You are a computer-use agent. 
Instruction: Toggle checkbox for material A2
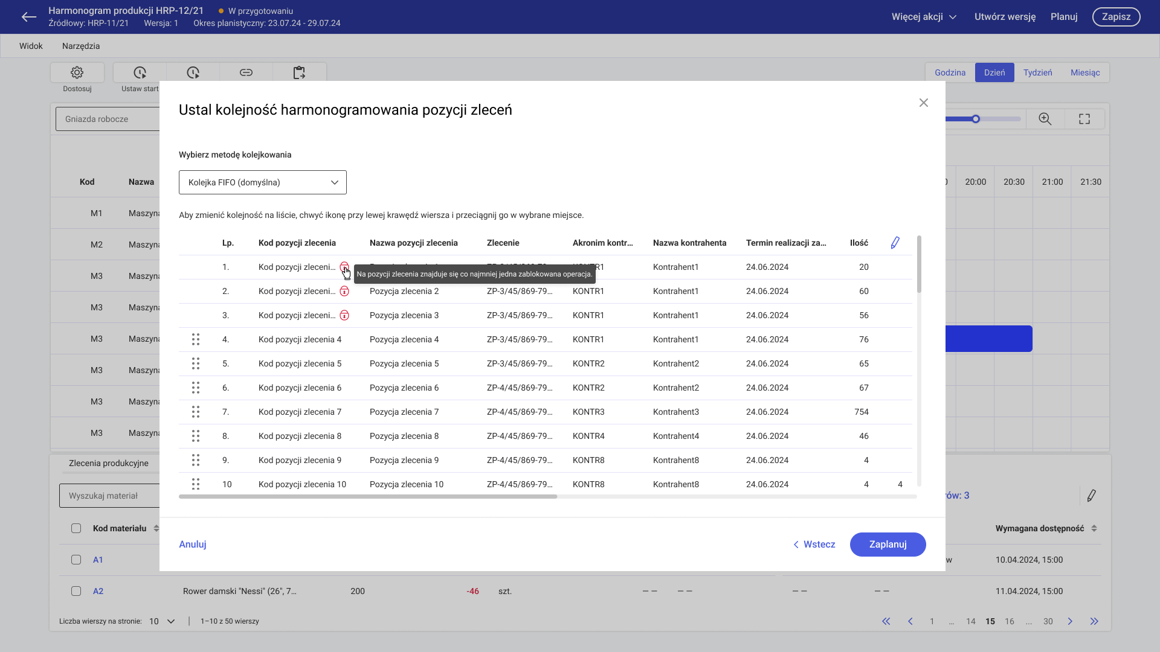(76, 591)
